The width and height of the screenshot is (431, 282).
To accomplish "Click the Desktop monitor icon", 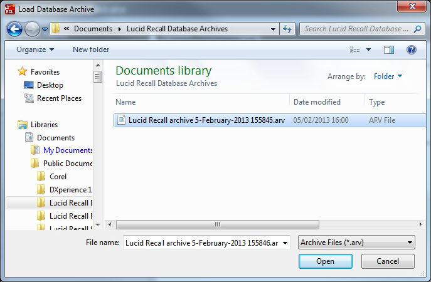I will pos(29,85).
